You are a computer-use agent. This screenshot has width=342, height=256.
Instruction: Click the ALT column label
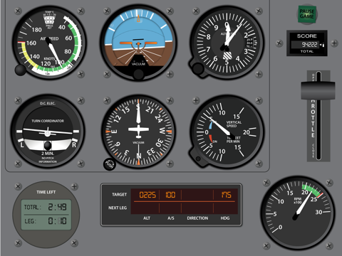click(x=147, y=218)
